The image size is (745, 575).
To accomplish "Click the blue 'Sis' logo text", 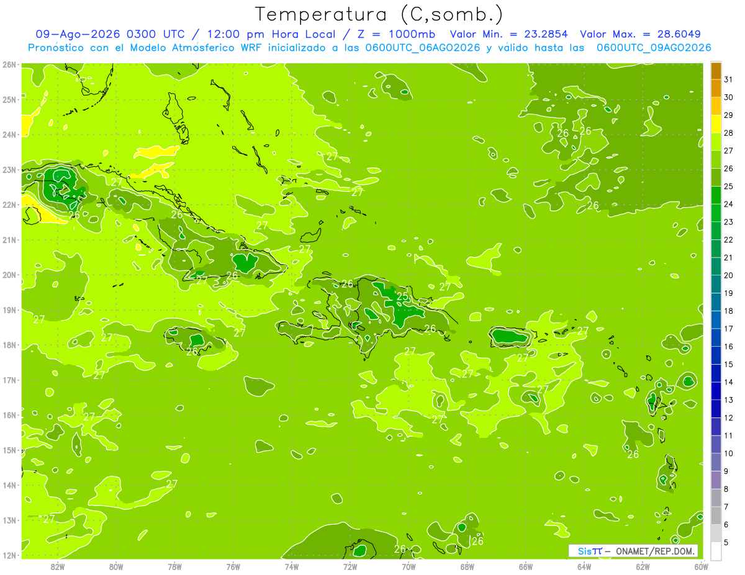I will point(584,551).
